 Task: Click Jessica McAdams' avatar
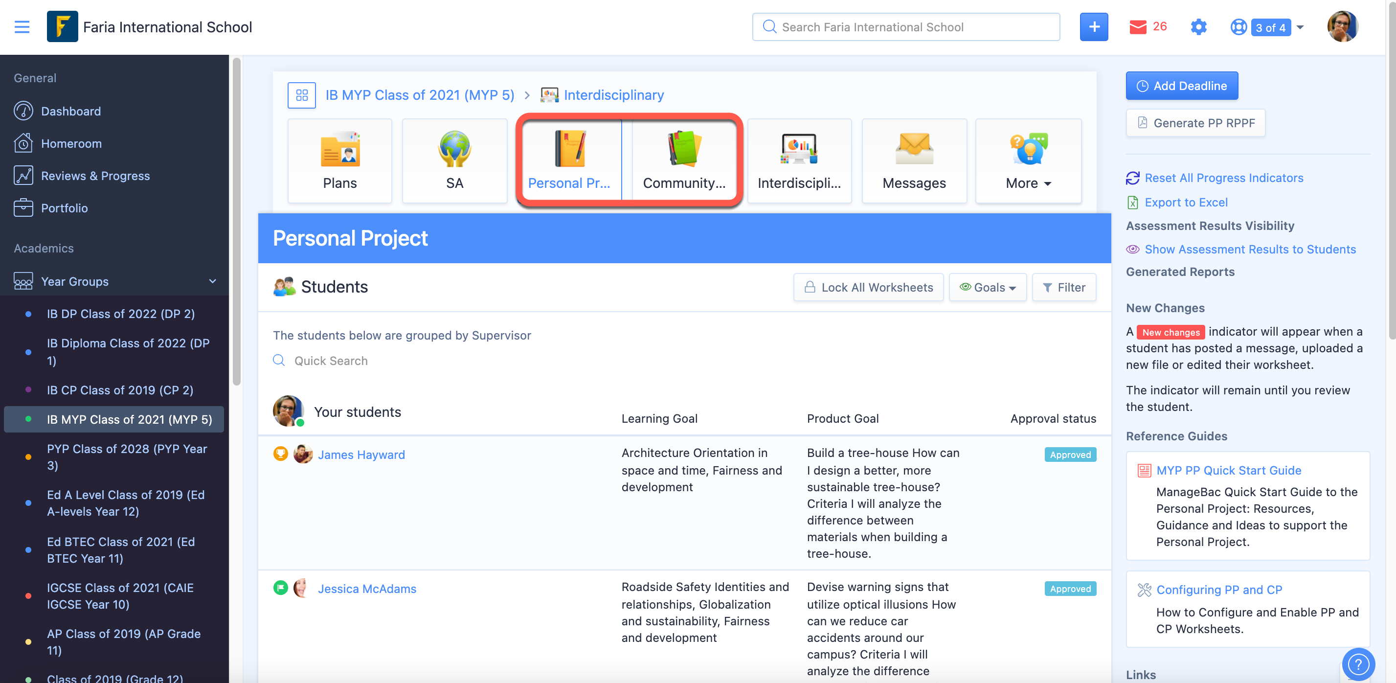pyautogui.click(x=301, y=588)
